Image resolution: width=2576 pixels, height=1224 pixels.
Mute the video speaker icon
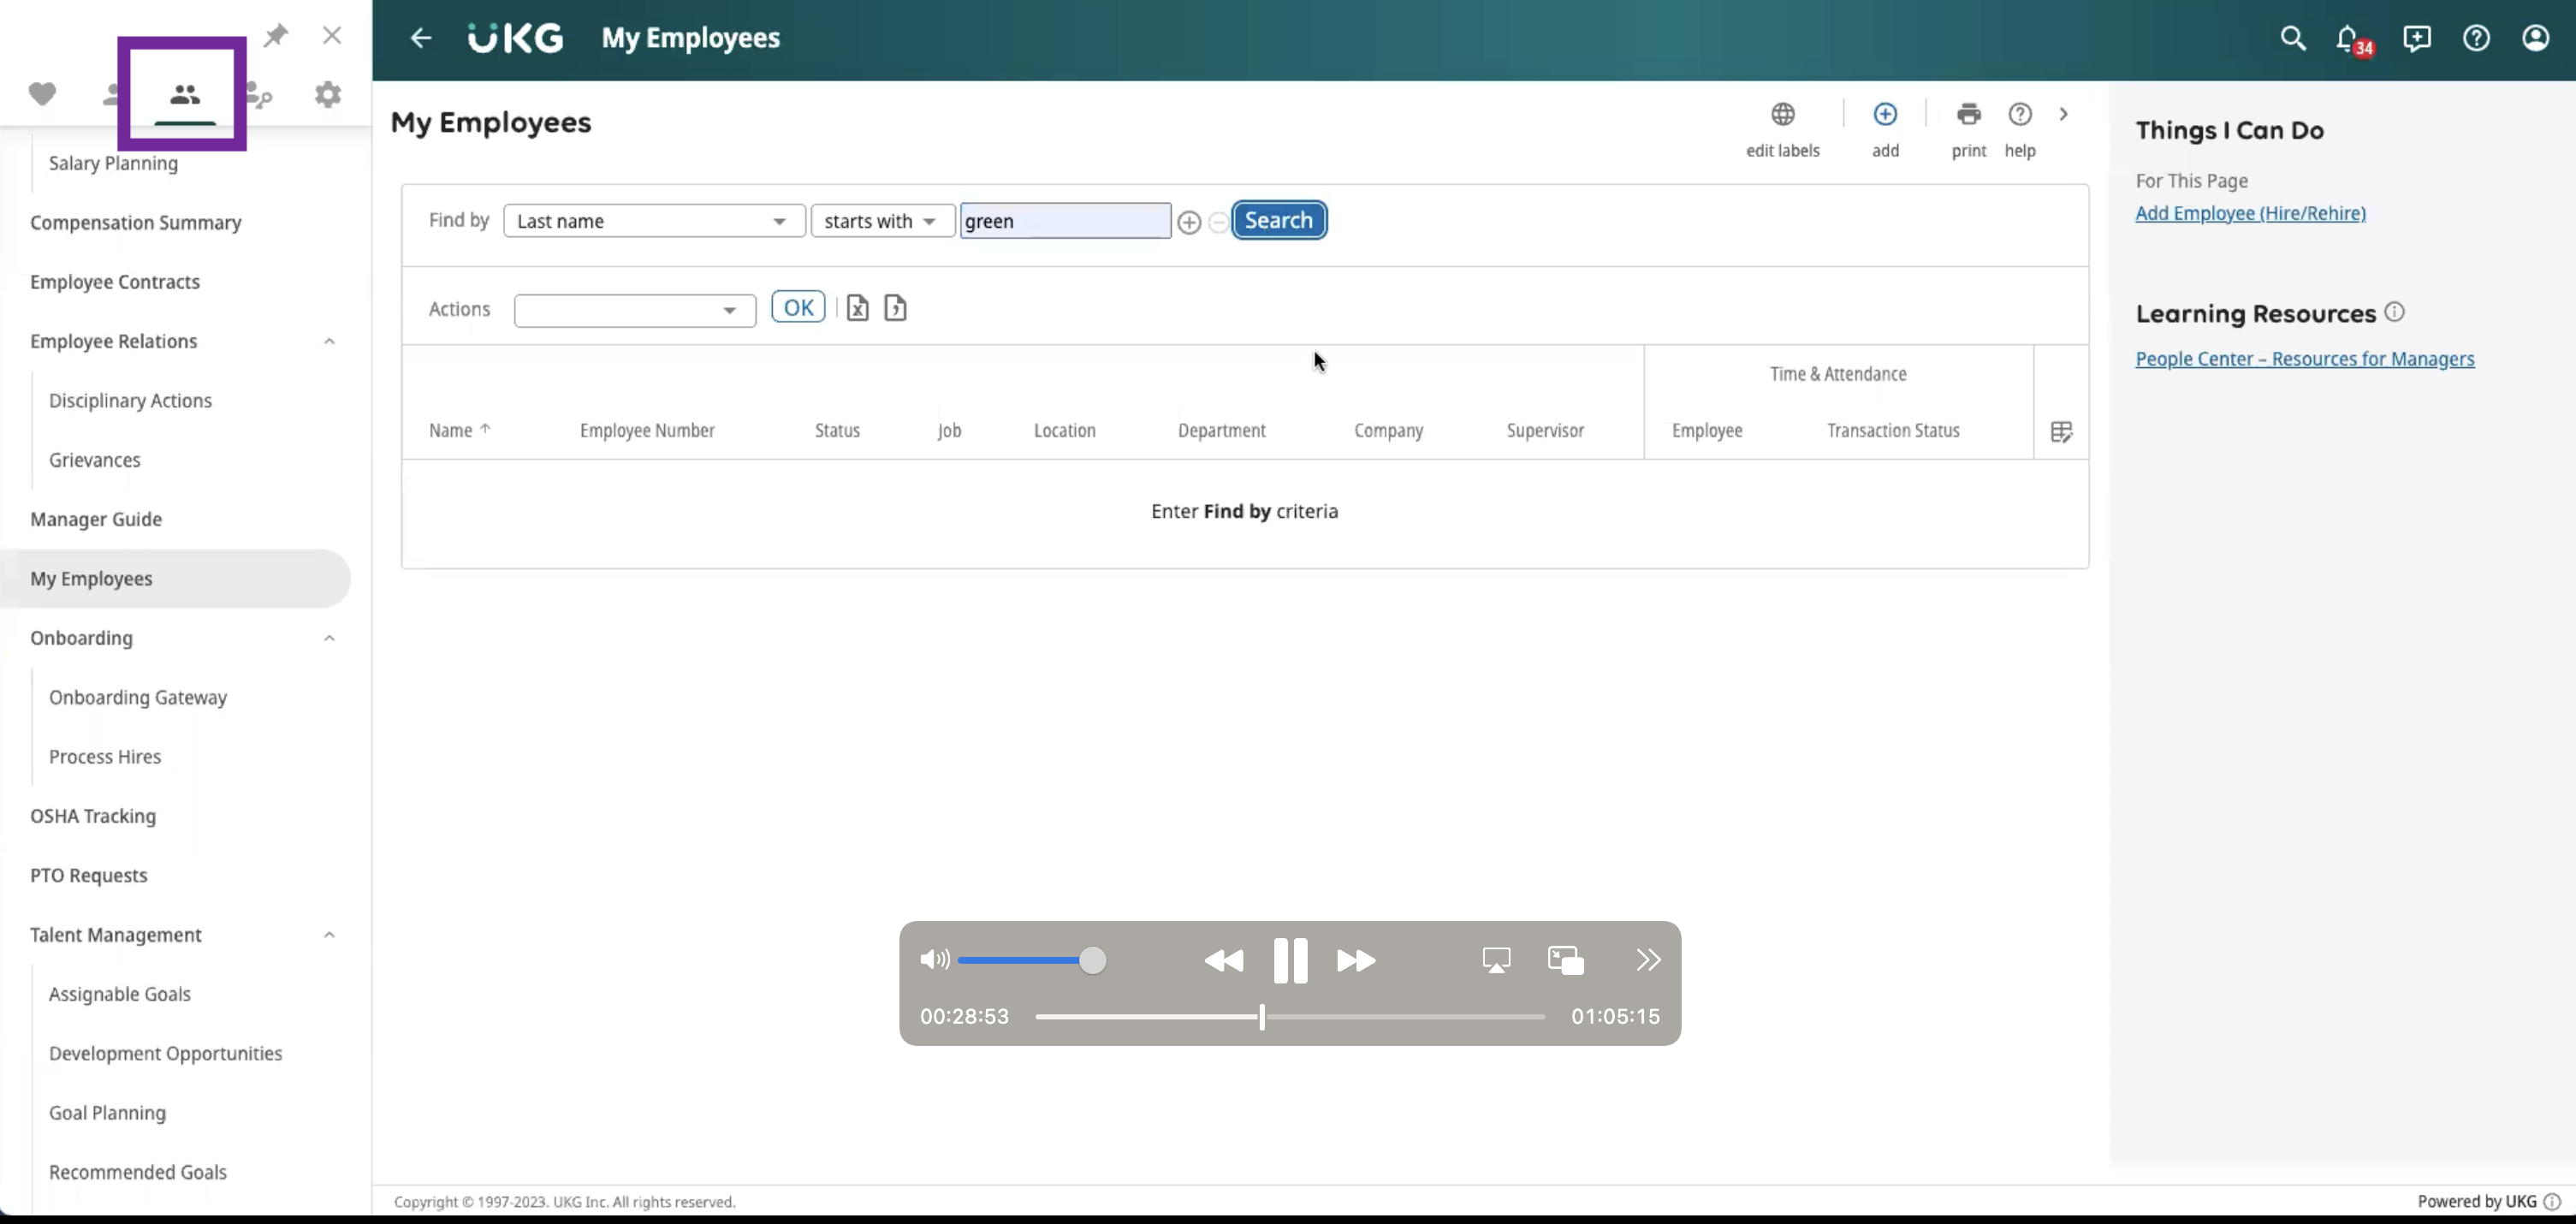(934, 960)
